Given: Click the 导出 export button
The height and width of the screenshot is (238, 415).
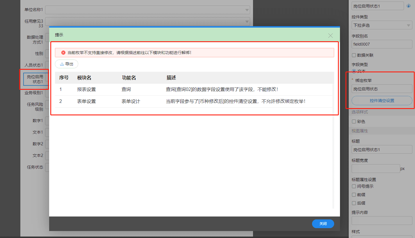Looking at the screenshot, I should pos(67,64).
